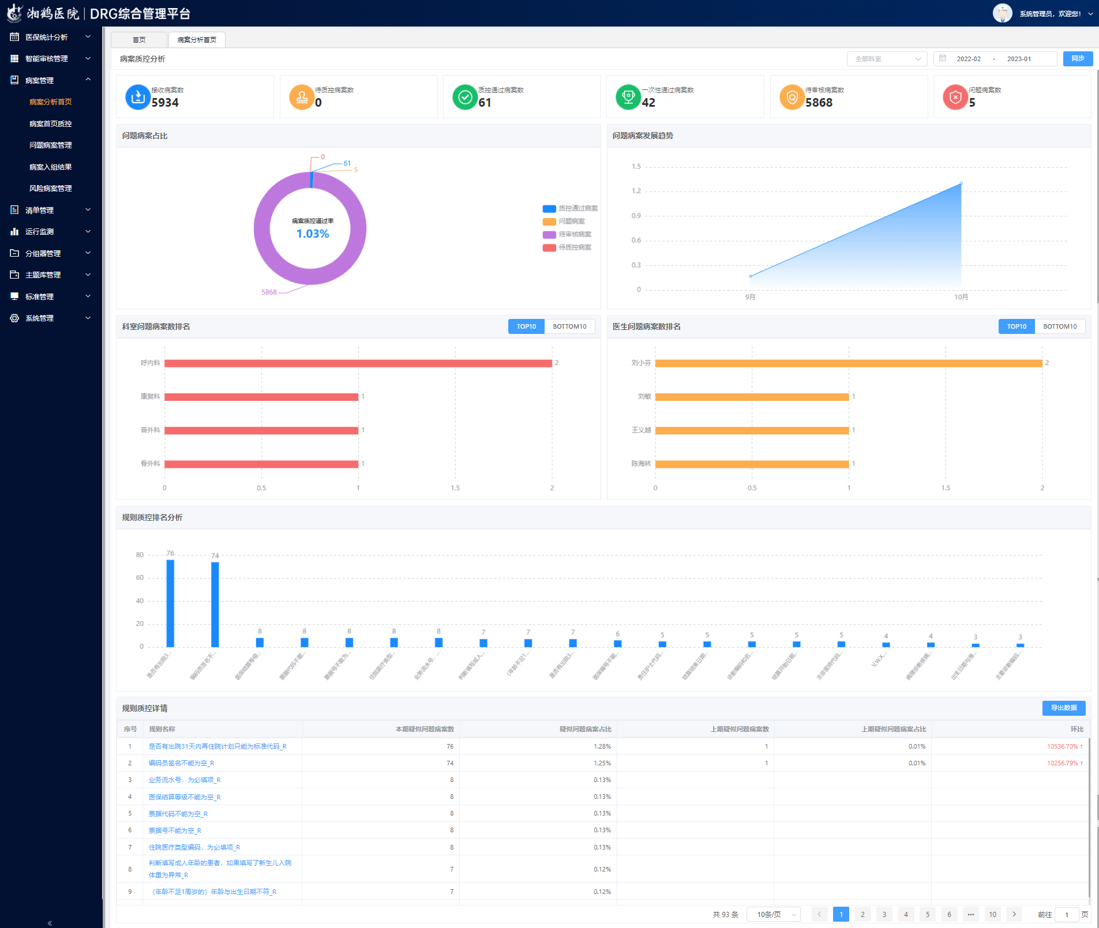Click the date range calendar icon
Viewport: 1099px width, 928px height.
(943, 58)
